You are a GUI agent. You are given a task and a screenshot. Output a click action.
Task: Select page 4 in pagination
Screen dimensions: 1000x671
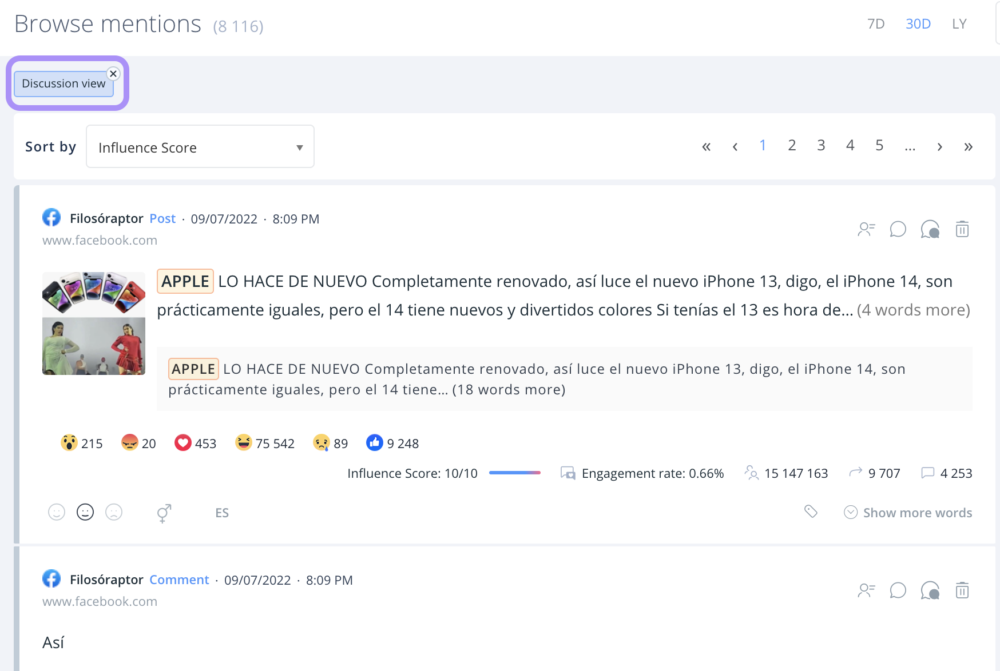(850, 146)
